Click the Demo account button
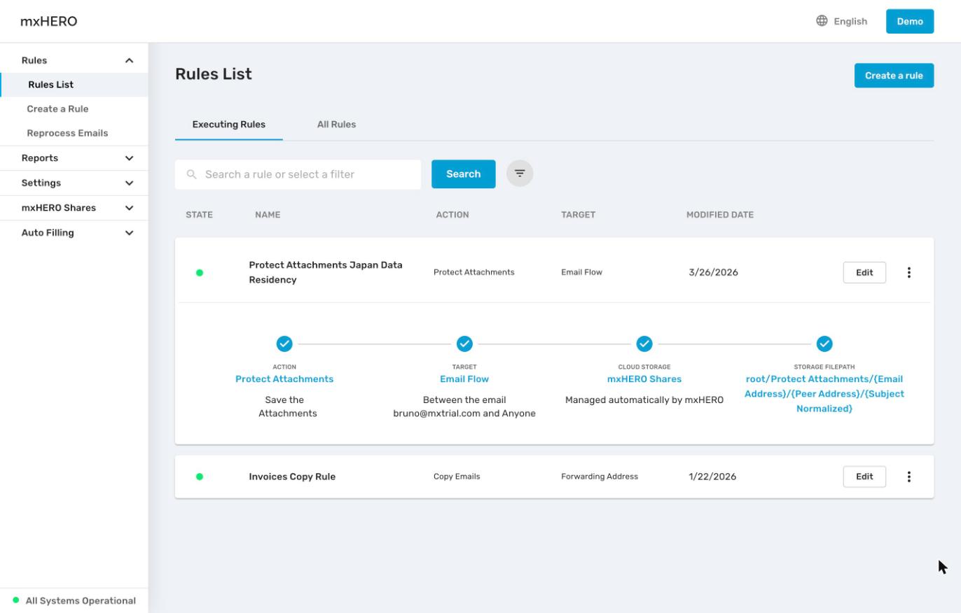The width and height of the screenshot is (961, 613). [x=910, y=21]
